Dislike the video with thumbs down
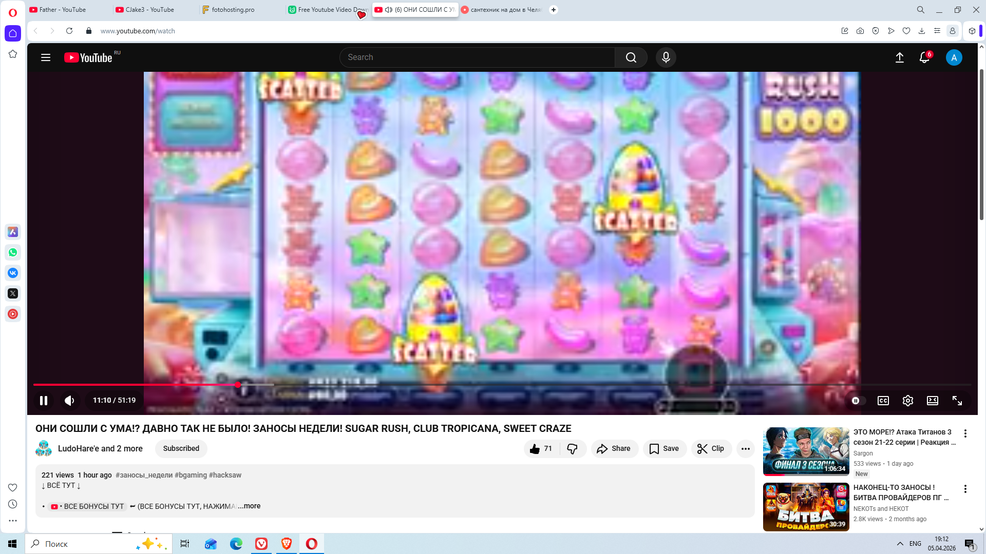986x554 pixels. click(x=572, y=449)
